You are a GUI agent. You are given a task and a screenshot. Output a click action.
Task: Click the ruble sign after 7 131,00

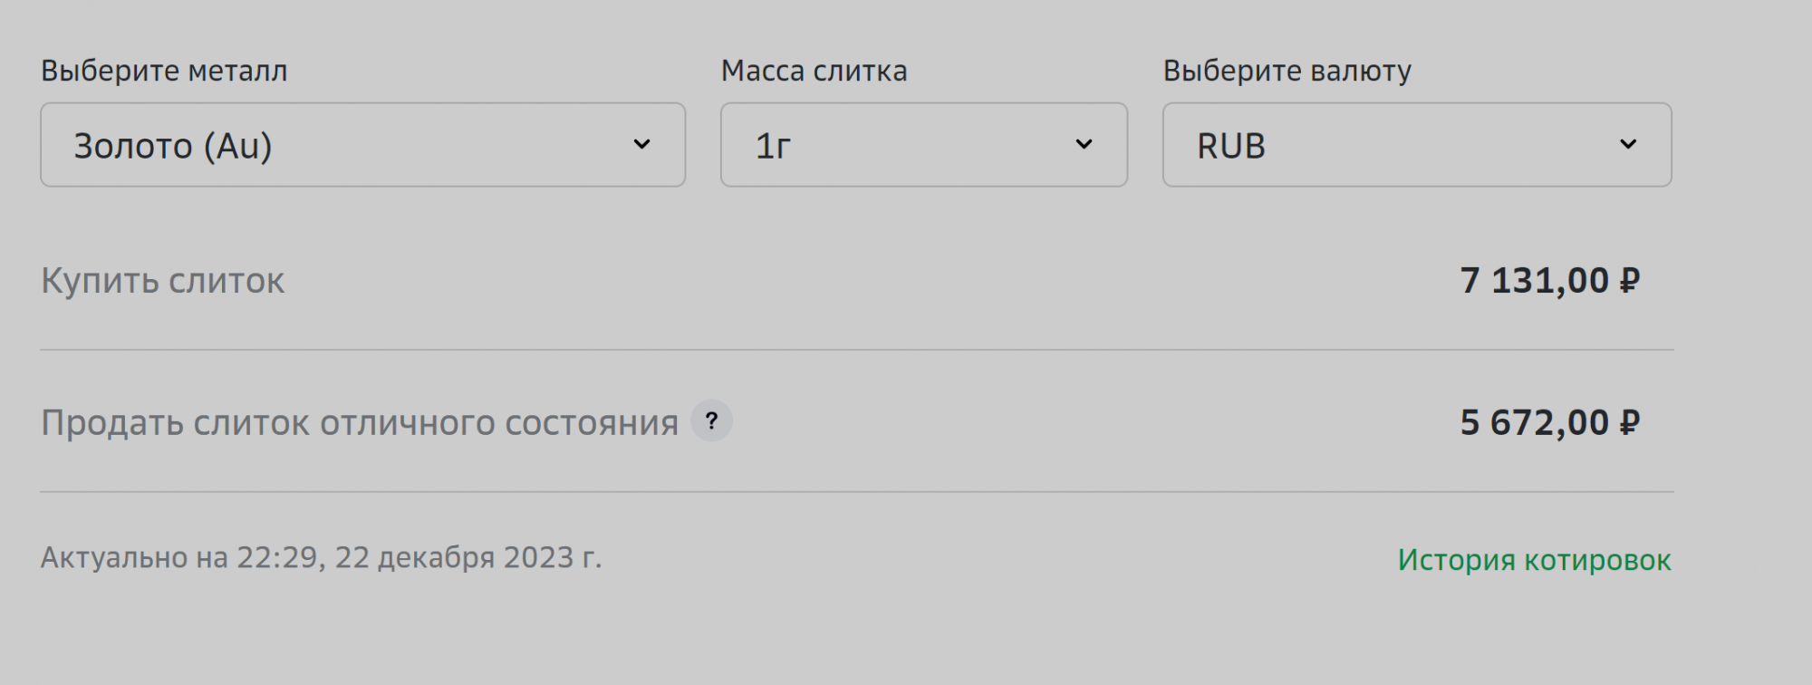click(x=1629, y=281)
